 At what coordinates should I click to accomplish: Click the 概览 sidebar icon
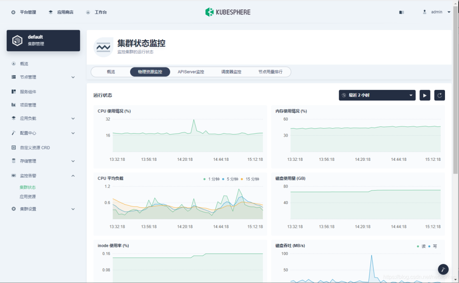(14, 64)
